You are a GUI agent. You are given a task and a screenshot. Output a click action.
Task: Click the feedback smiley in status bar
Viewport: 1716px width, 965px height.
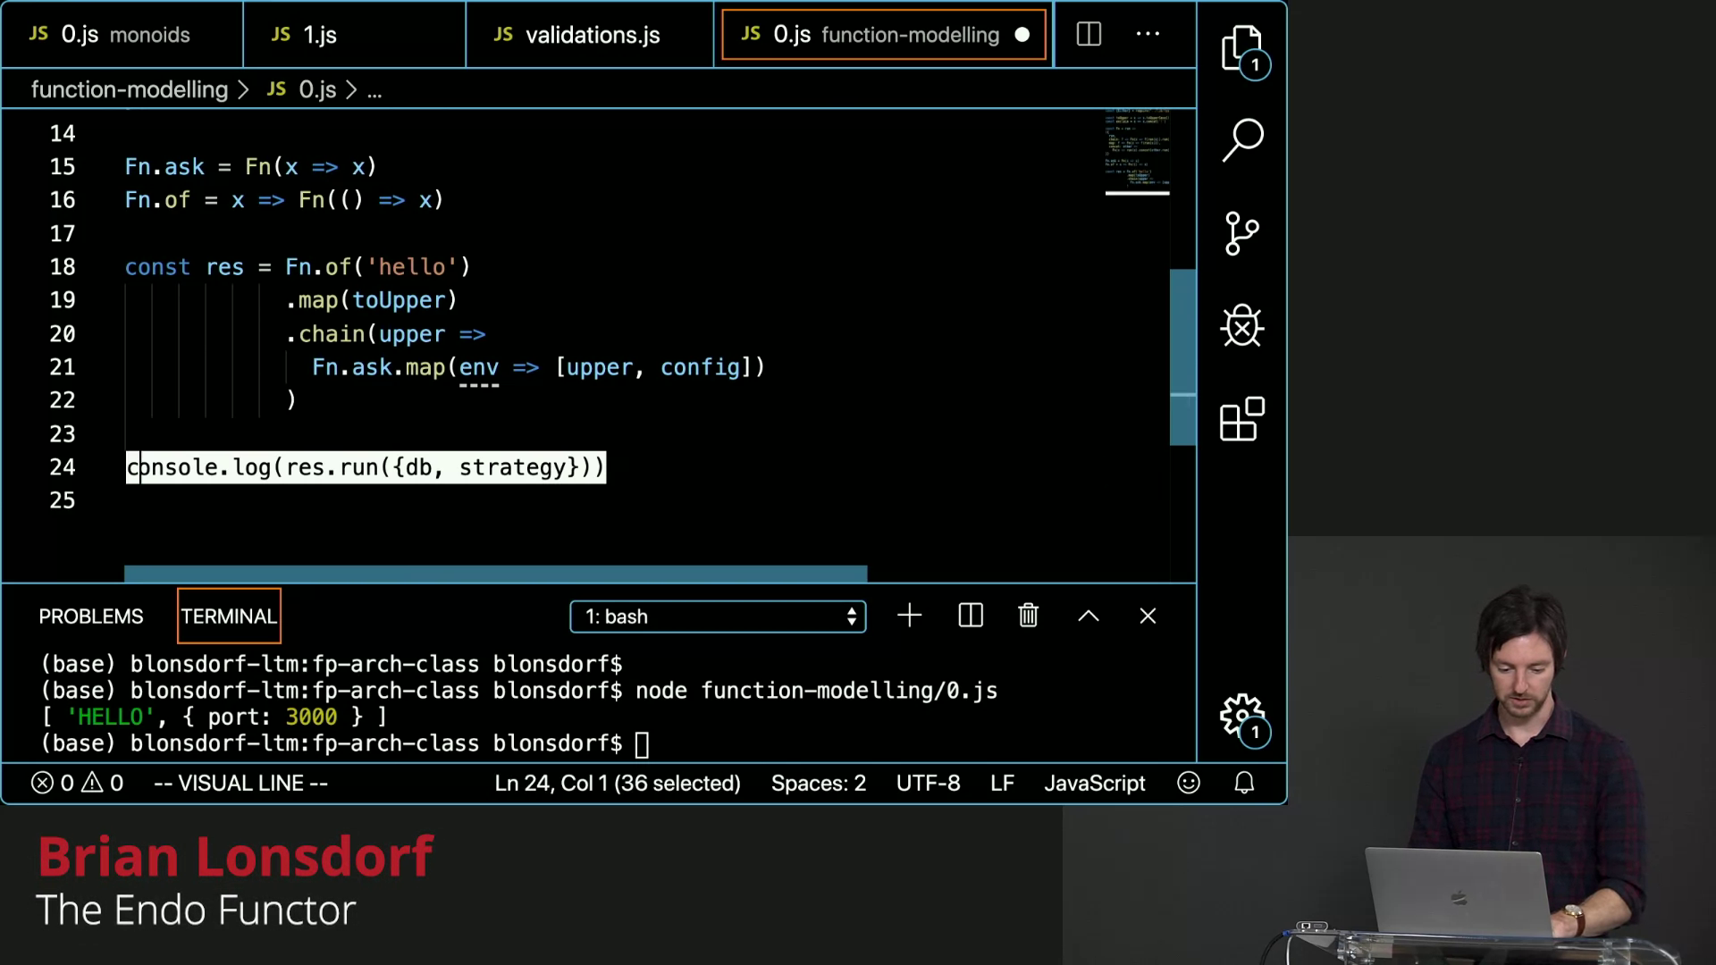(1189, 783)
